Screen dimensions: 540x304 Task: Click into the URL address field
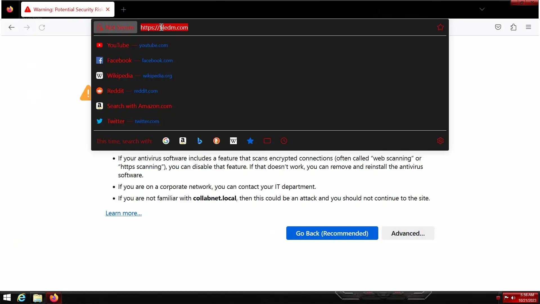(281, 27)
